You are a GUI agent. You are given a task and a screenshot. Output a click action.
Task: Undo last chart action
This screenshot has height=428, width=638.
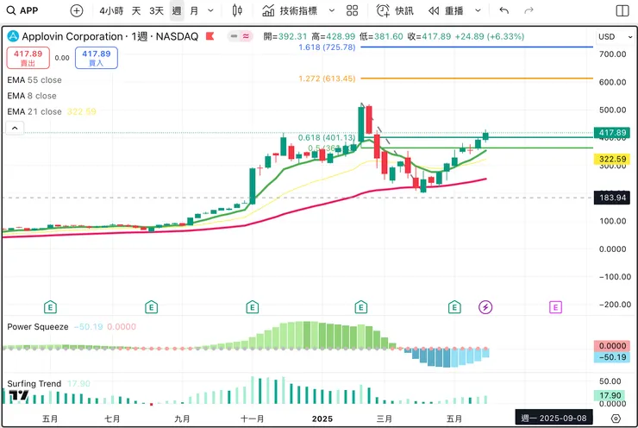click(x=504, y=10)
